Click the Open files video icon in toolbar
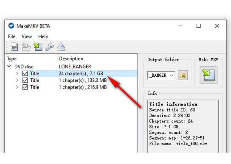The image size is (231, 164). (x=14, y=47)
